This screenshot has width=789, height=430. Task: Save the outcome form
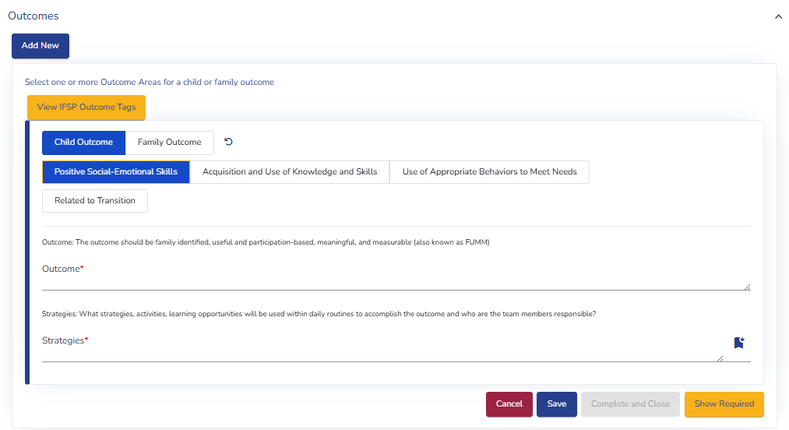(556, 404)
